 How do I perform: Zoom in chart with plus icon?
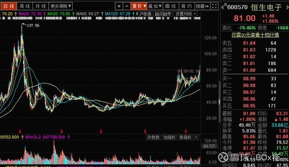click(x=119, y=6)
